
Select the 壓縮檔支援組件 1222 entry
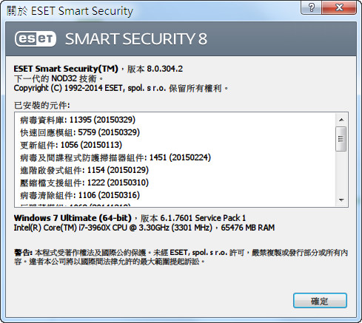pyautogui.click(x=84, y=183)
